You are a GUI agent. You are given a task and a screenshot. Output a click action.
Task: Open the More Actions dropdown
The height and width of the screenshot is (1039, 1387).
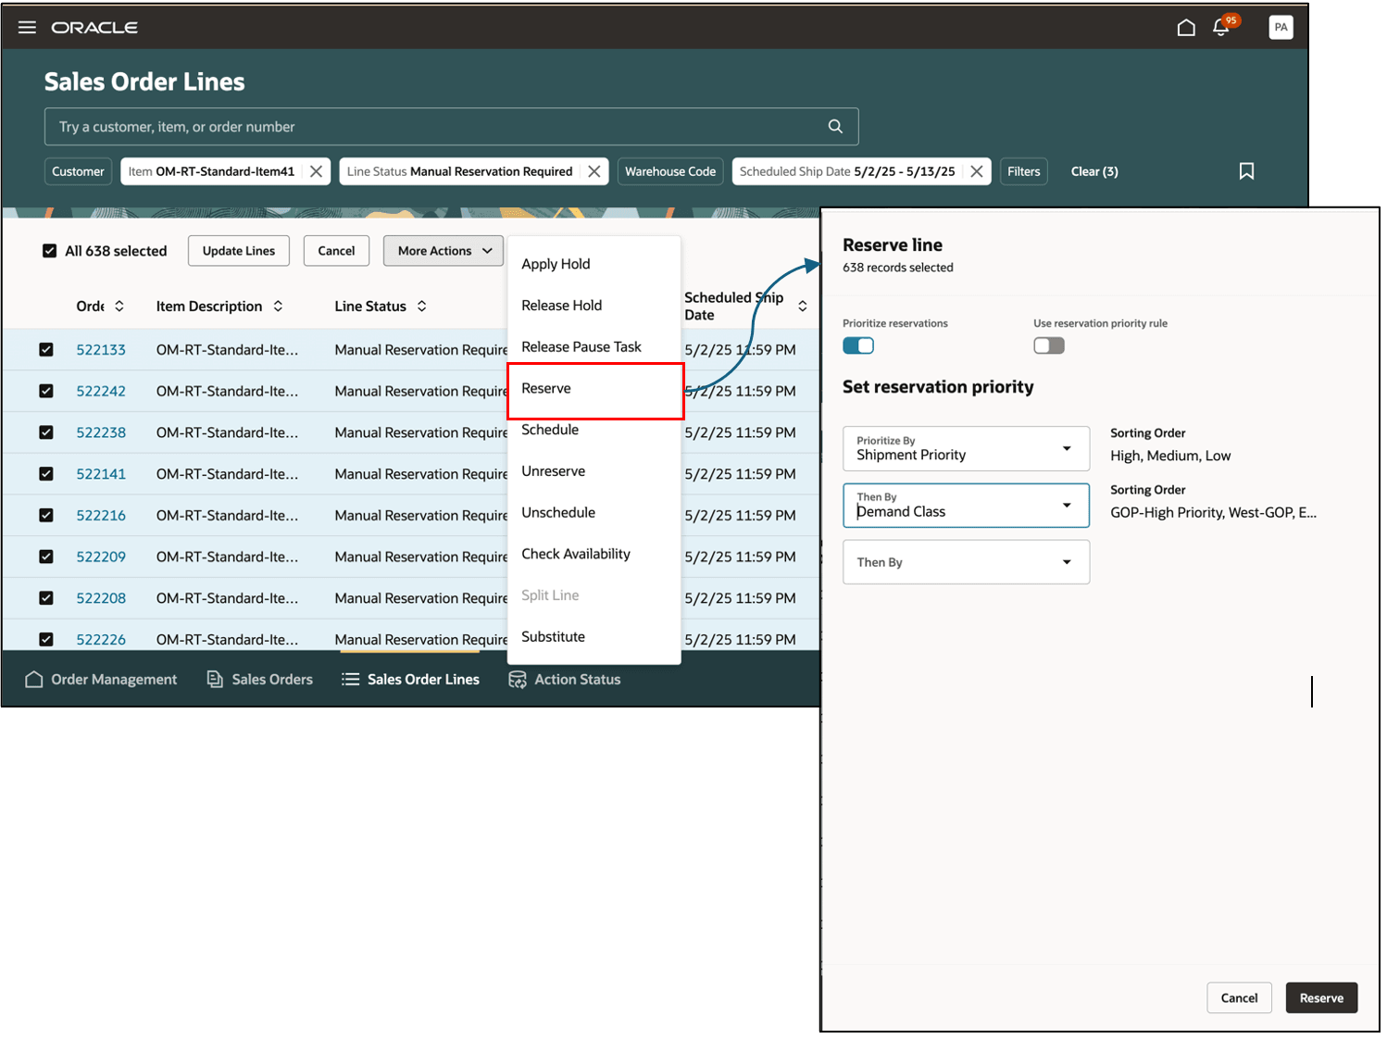(444, 251)
